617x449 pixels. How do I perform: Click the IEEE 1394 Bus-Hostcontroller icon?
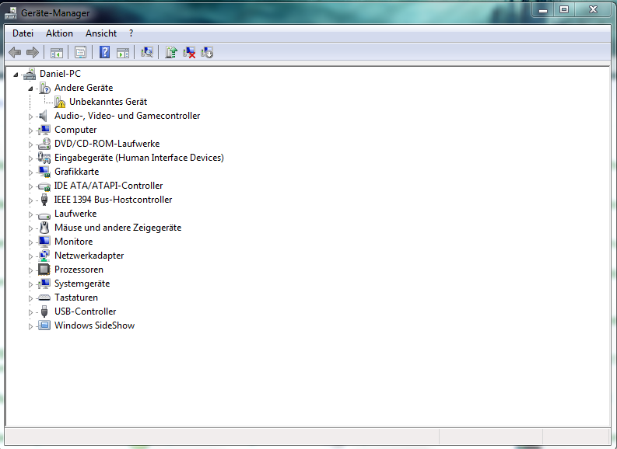pos(44,200)
